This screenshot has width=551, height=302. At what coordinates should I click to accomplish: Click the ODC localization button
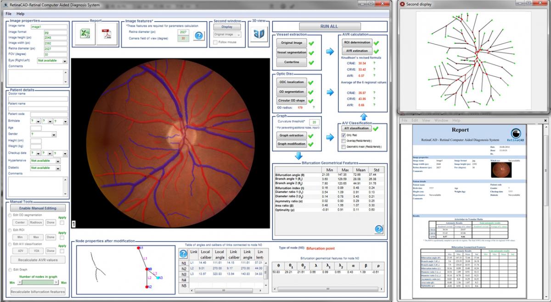(x=291, y=82)
